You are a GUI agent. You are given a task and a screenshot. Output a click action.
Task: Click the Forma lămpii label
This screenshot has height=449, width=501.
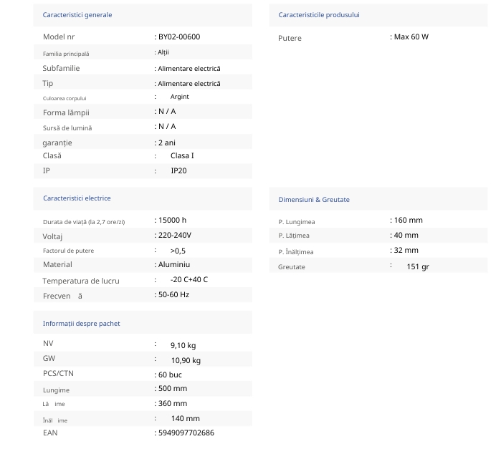(x=66, y=112)
